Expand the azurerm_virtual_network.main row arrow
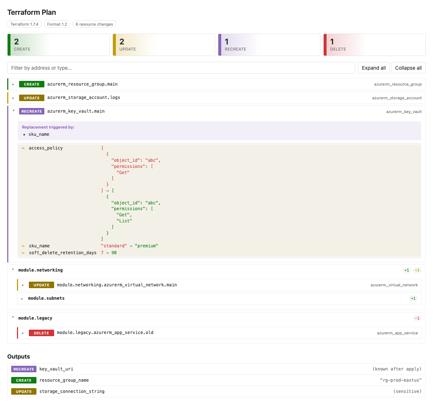The width and height of the screenshot is (433, 412). point(23,285)
